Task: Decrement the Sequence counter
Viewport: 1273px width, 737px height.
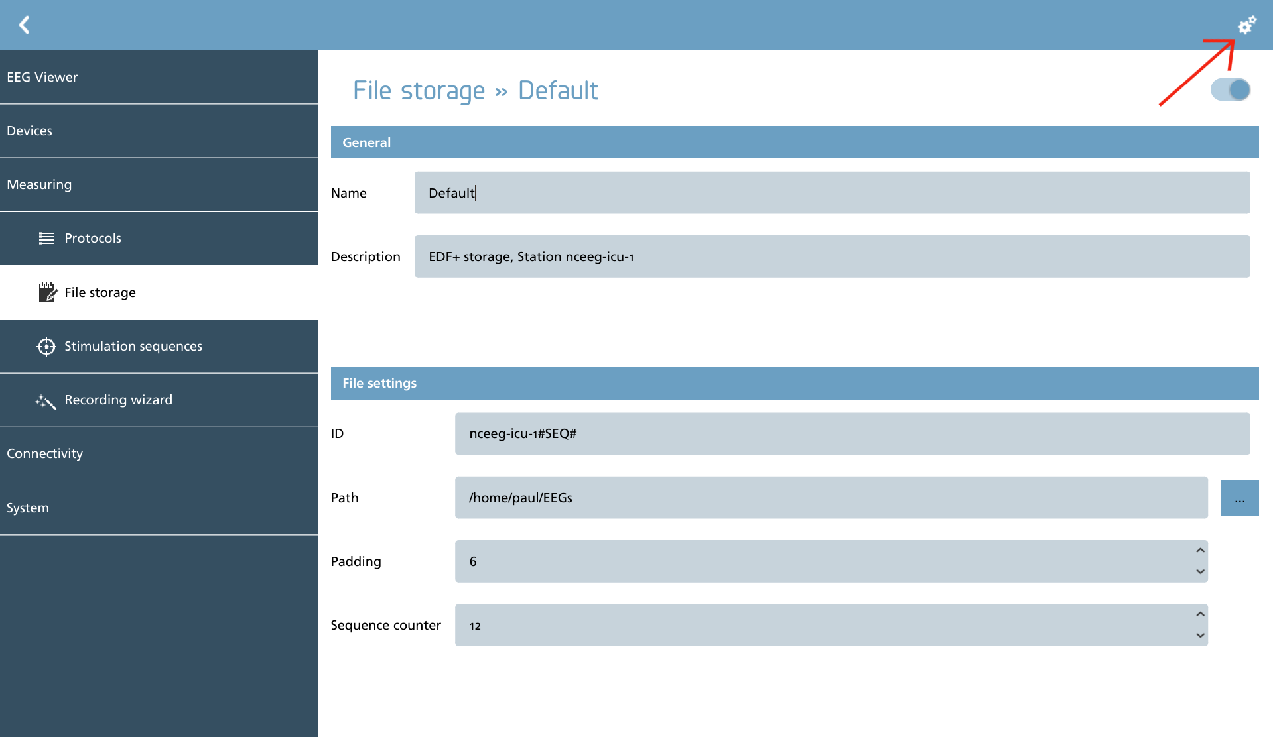Action: coord(1200,635)
